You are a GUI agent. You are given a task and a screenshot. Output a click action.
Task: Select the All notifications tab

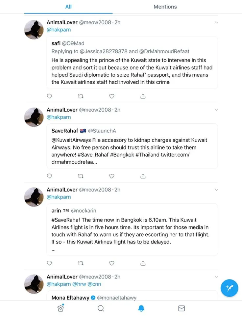68,7
